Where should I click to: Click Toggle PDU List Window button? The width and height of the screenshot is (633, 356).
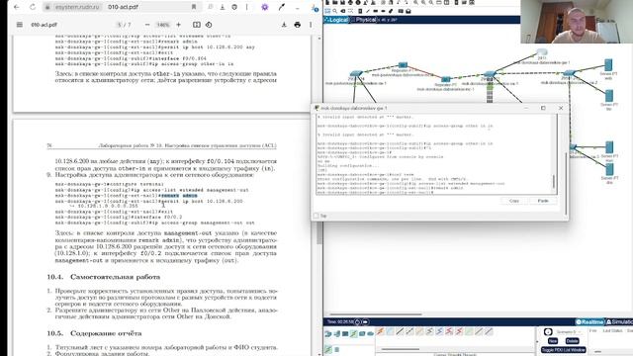click(563, 350)
